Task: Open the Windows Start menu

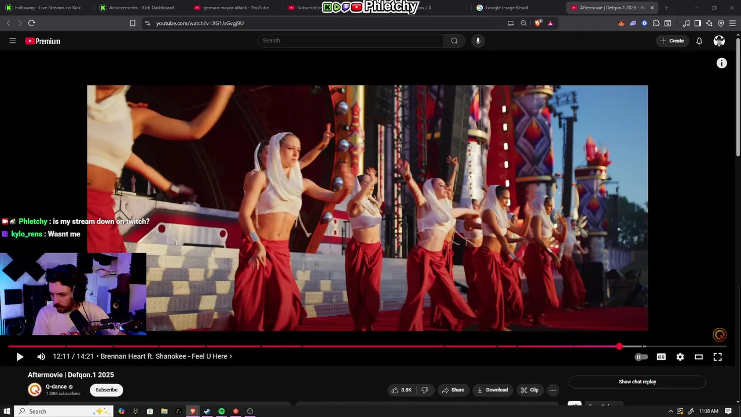Action: (7, 411)
